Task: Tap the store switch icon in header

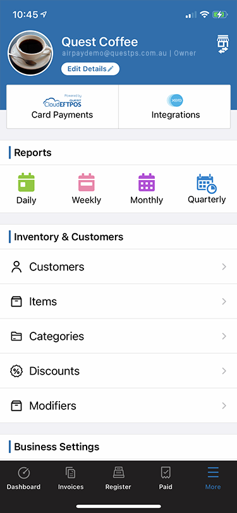Action: coord(222,44)
